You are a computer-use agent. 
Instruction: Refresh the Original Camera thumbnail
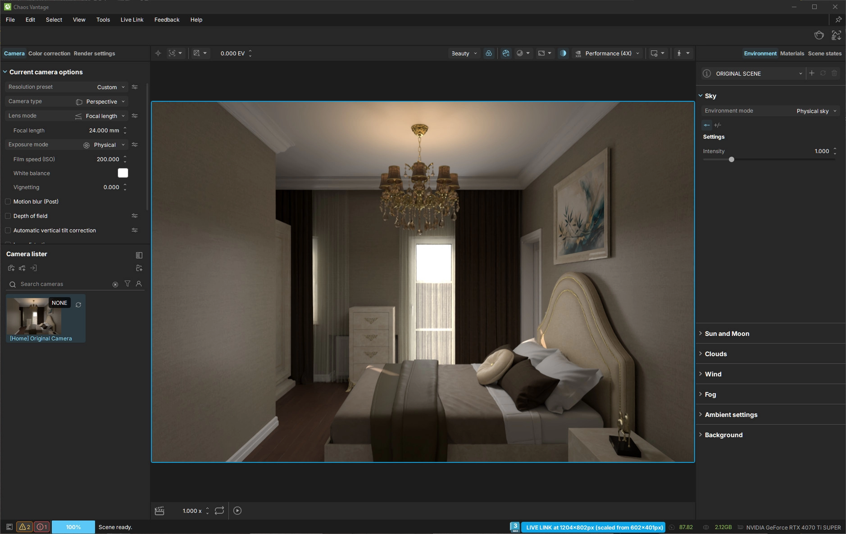tap(78, 305)
